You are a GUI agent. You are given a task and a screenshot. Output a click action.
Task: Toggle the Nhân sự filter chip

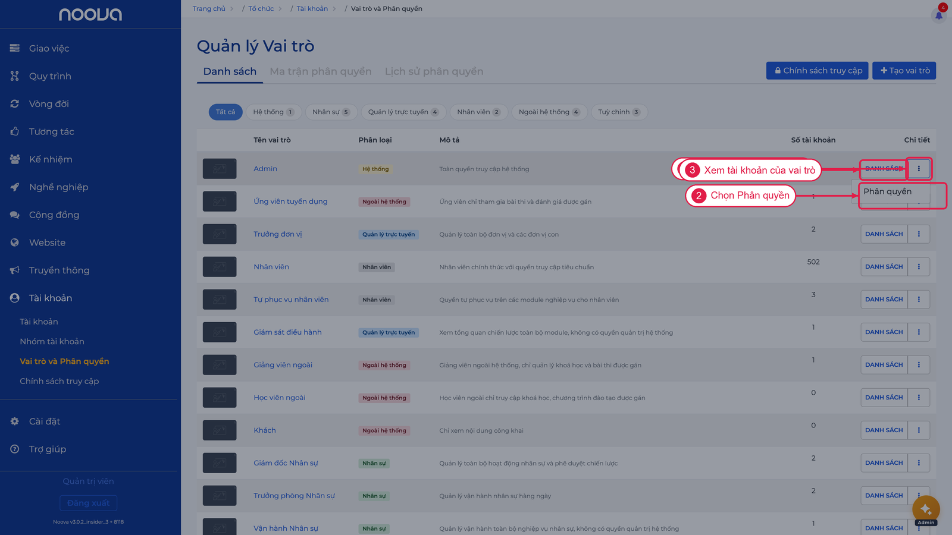point(331,112)
